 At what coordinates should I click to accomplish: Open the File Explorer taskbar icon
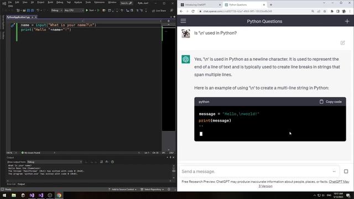(x=14, y=195)
